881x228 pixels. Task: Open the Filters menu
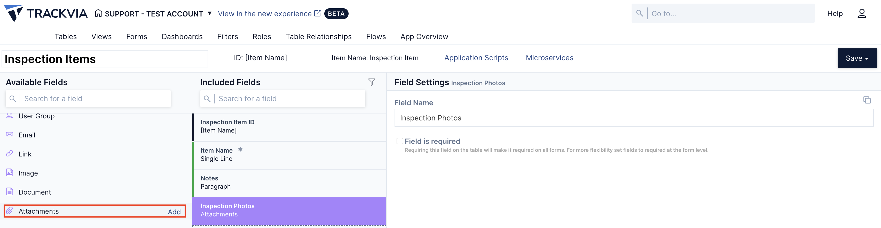pyautogui.click(x=228, y=37)
